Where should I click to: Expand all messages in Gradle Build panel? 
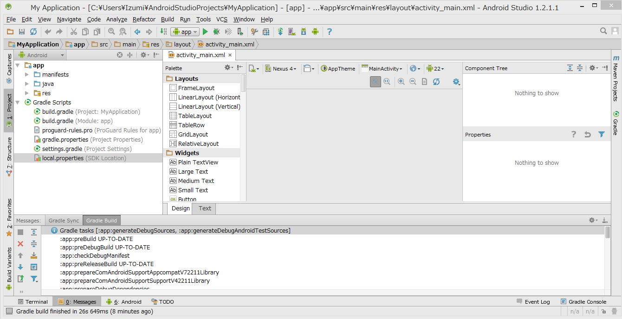(x=34, y=232)
